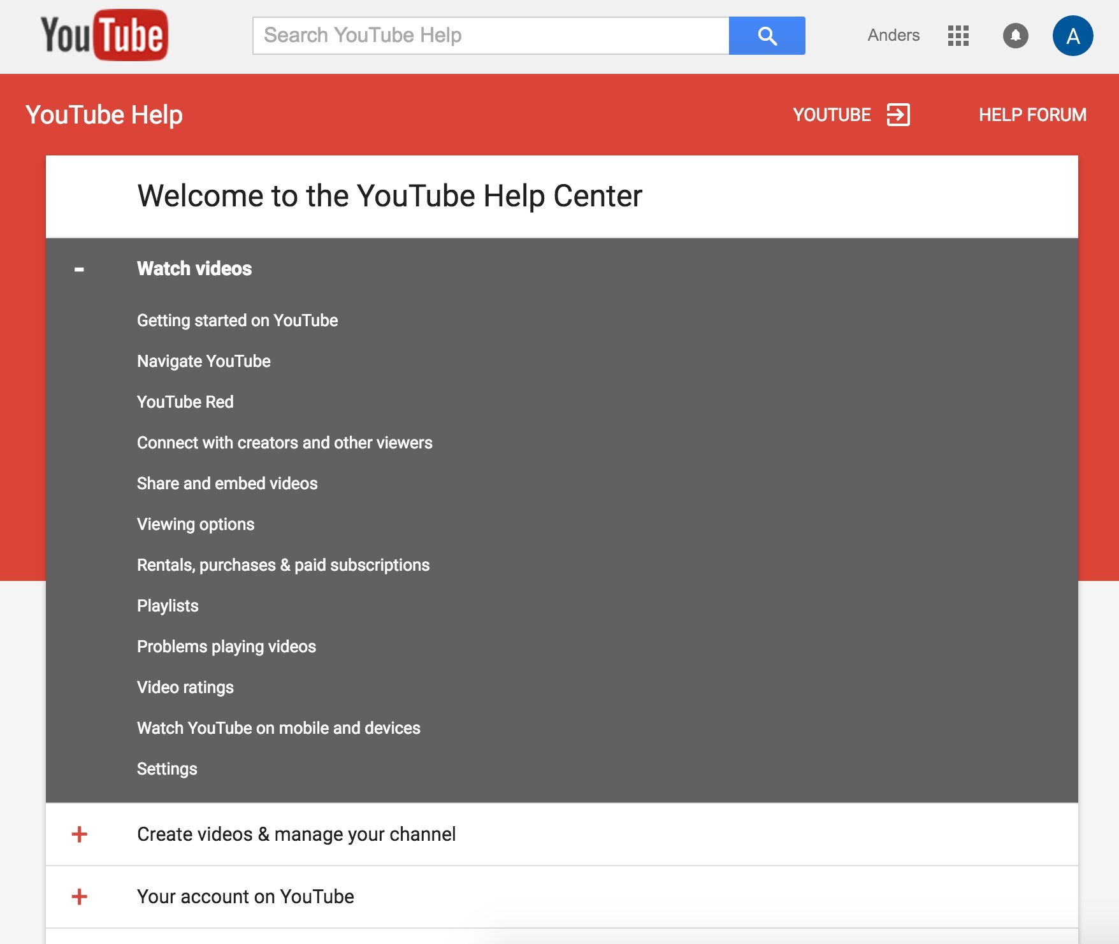Open the Google apps grid

(x=958, y=36)
